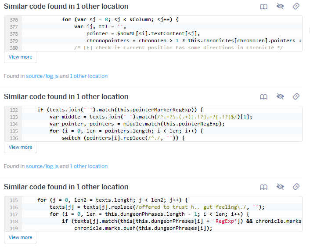Image resolution: width=310 pixels, height=247 pixels.
Task: Open book icon for first issue
Action: 263,7
